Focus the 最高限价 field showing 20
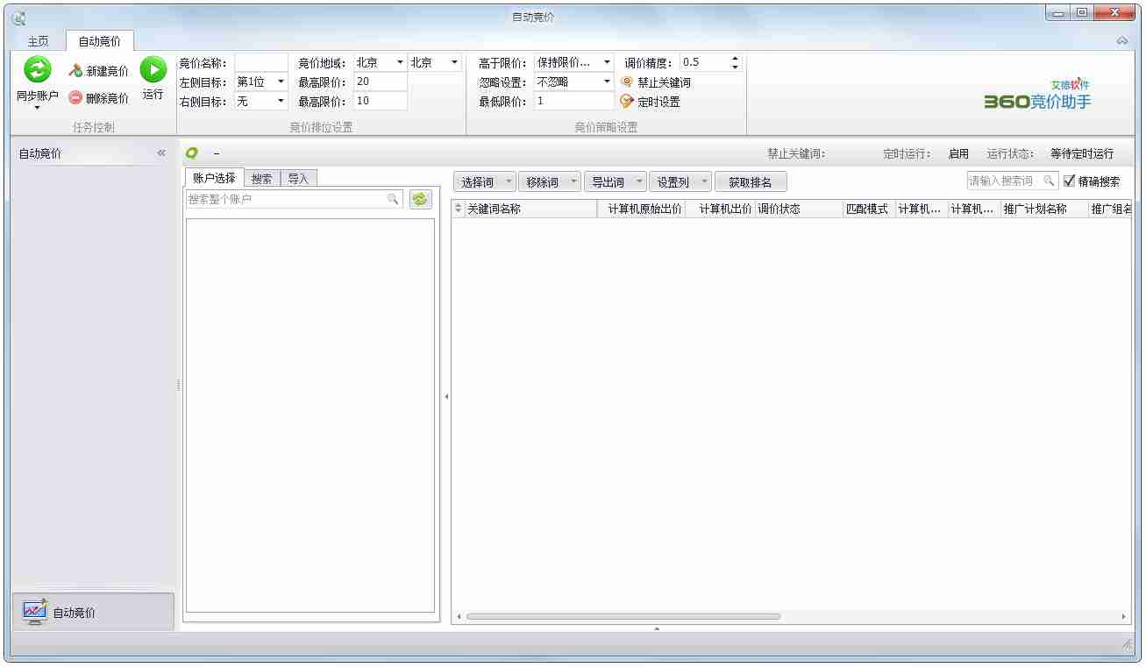 click(381, 82)
